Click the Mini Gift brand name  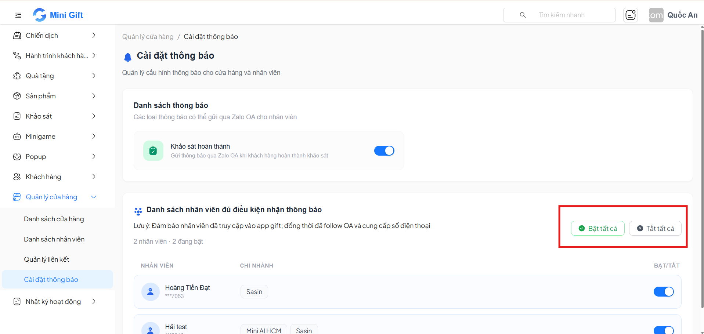[x=66, y=15]
